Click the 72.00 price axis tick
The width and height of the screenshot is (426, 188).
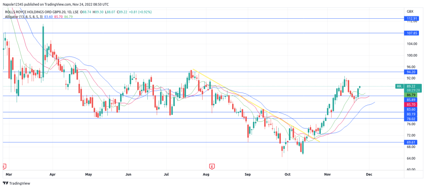click(411, 135)
